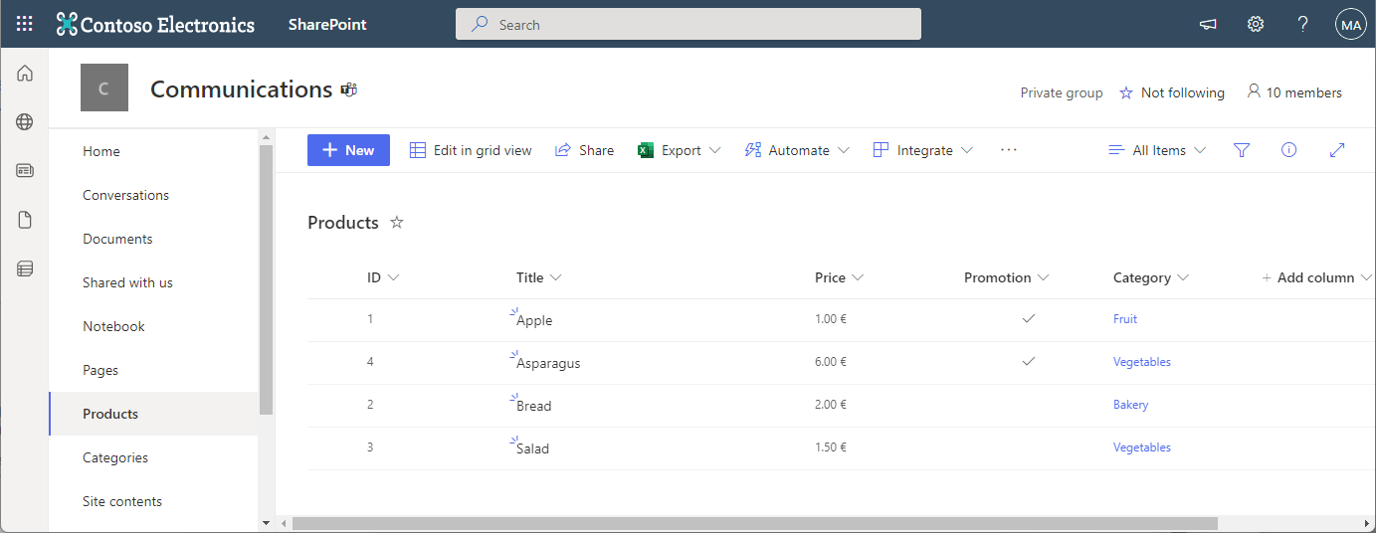Click 10 members link
This screenshot has width=1376, height=533.
click(1294, 92)
